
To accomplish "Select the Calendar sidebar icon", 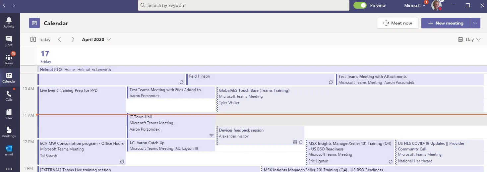I will tap(9, 78).
